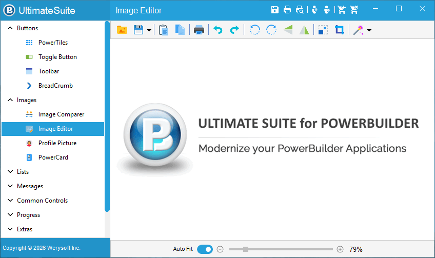The height and width of the screenshot is (258, 435).
Task: Open the magic wand effects dropdown arrow
Action: pyautogui.click(x=369, y=30)
